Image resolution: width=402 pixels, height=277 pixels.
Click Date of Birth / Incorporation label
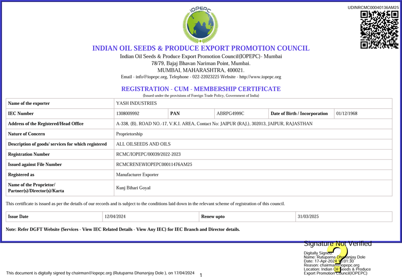299,113
